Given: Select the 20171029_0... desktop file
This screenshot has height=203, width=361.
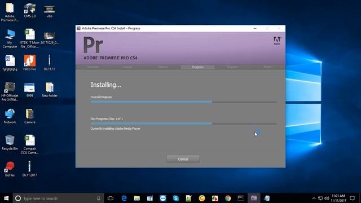Looking at the screenshot, I should point(50,38).
